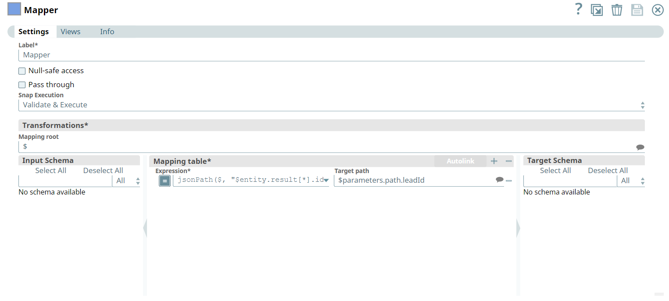Click the Autolink button
669x301 pixels.
[x=461, y=161]
